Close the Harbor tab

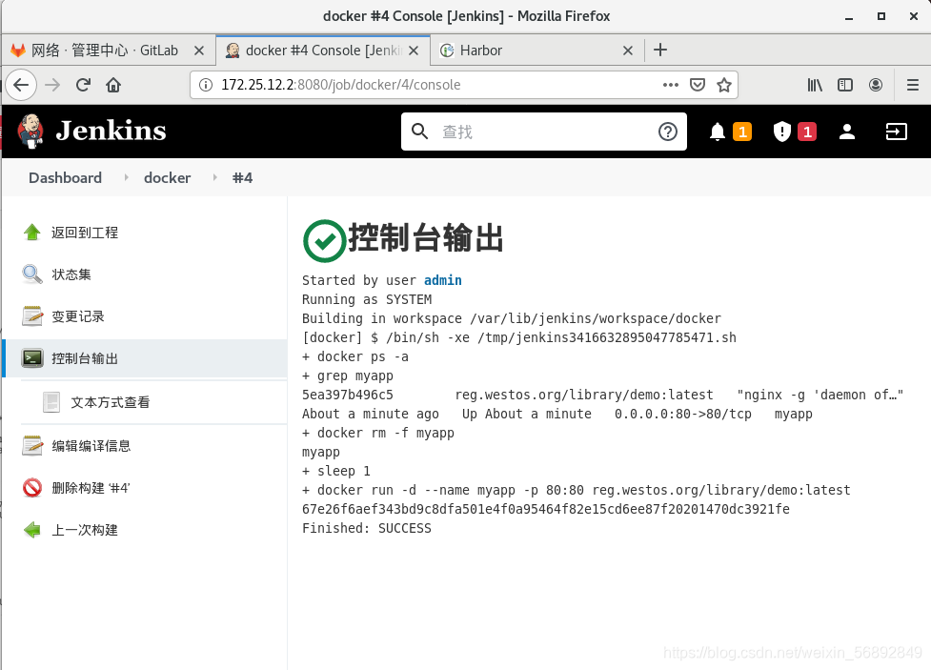628,51
